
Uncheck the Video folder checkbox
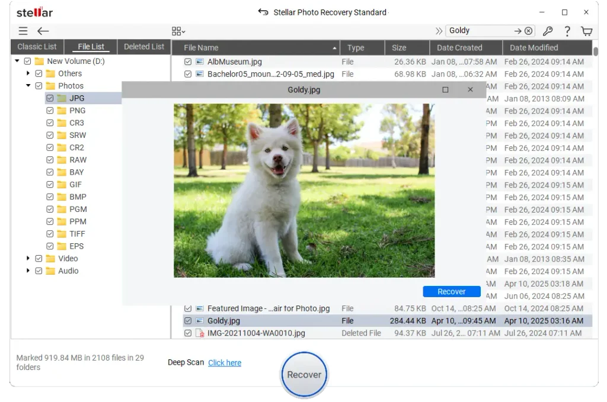point(39,259)
